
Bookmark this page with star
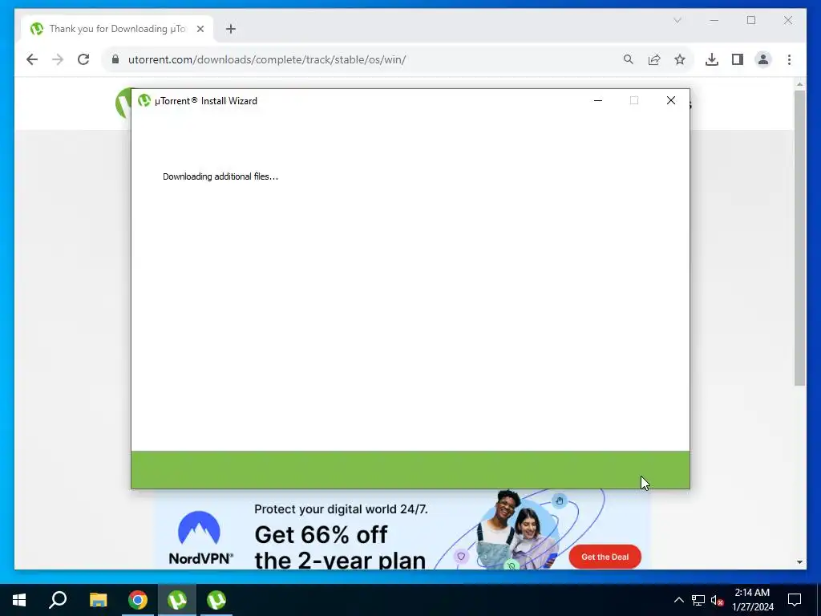[680, 59]
